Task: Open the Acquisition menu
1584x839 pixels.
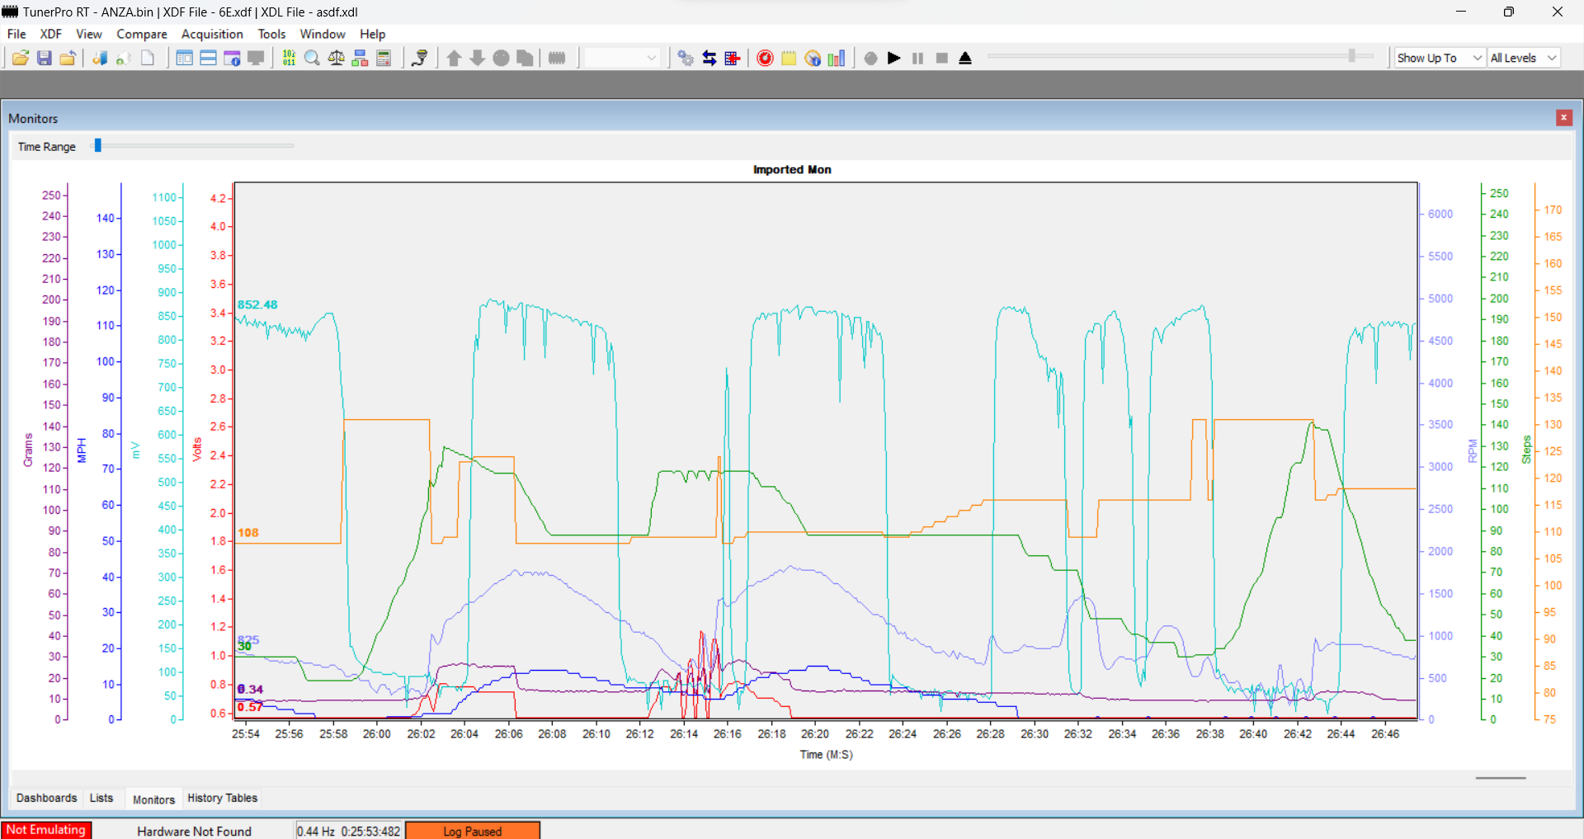Action: (212, 34)
